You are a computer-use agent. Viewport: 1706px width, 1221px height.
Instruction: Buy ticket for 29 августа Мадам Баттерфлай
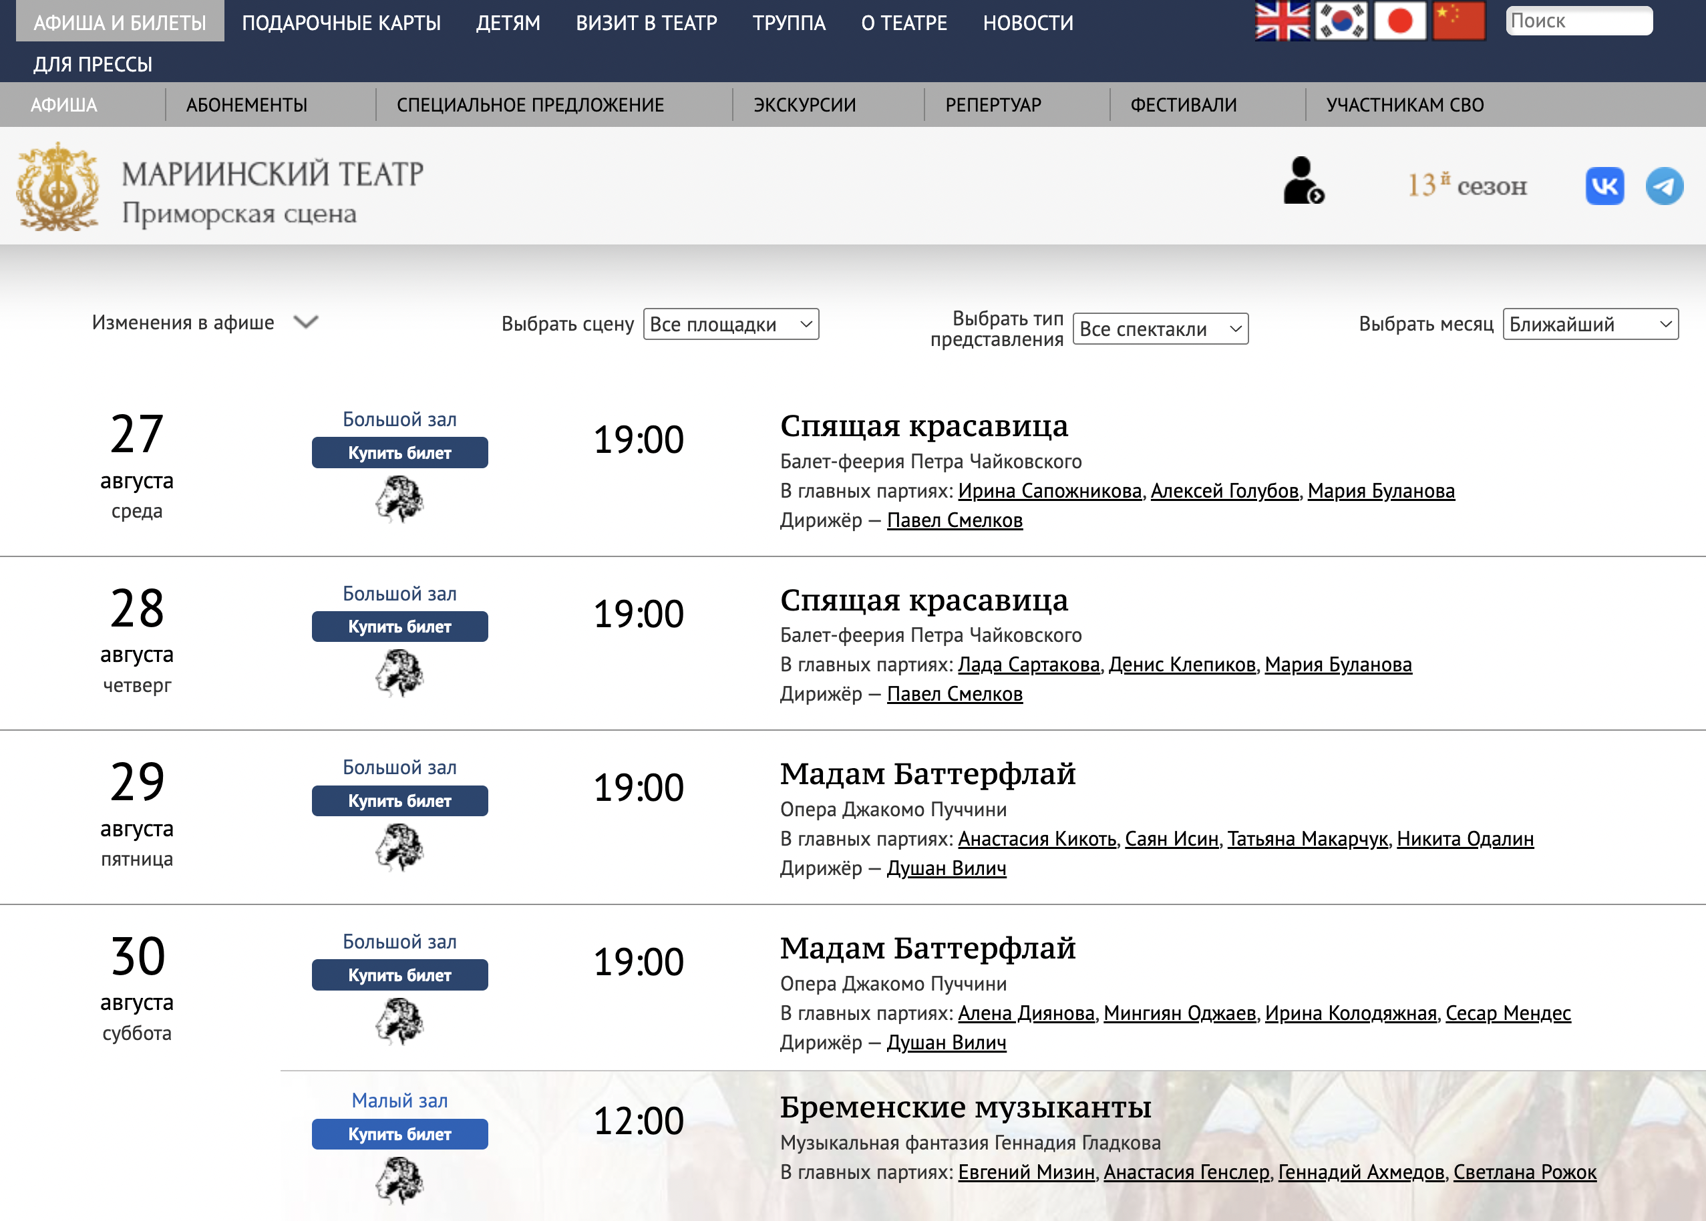point(399,801)
